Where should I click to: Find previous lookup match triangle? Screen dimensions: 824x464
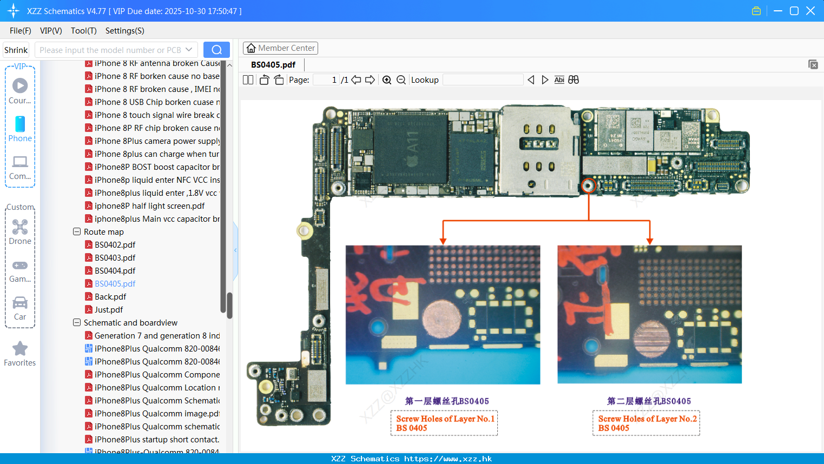531,80
